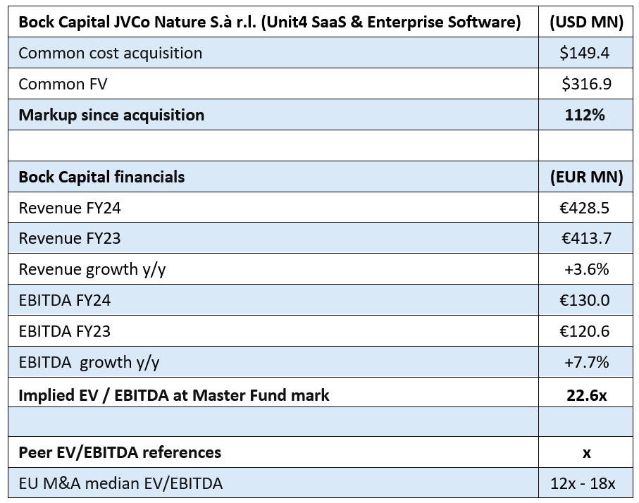Click the €120.6 EBITDA FY23 value

point(586,331)
